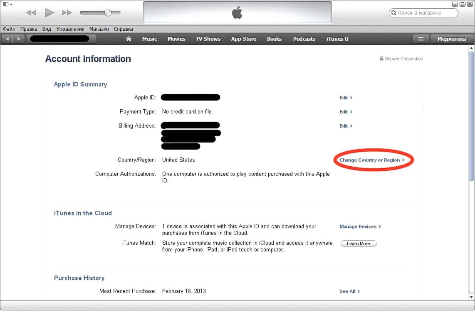
Task: Click the fast-forward next track button
Action: click(67, 13)
